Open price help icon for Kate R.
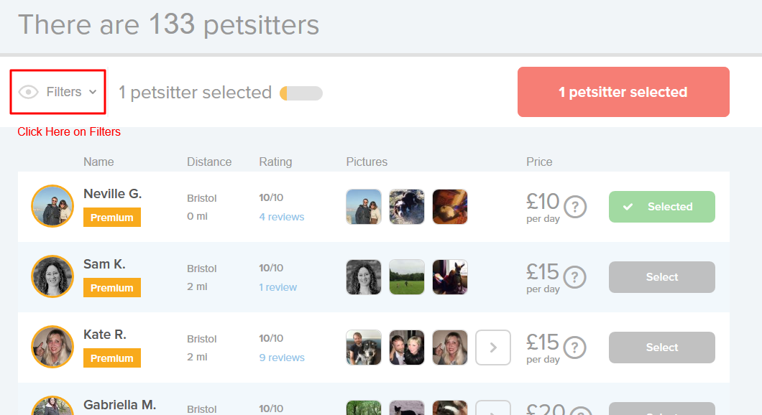The image size is (762, 415). pos(575,348)
